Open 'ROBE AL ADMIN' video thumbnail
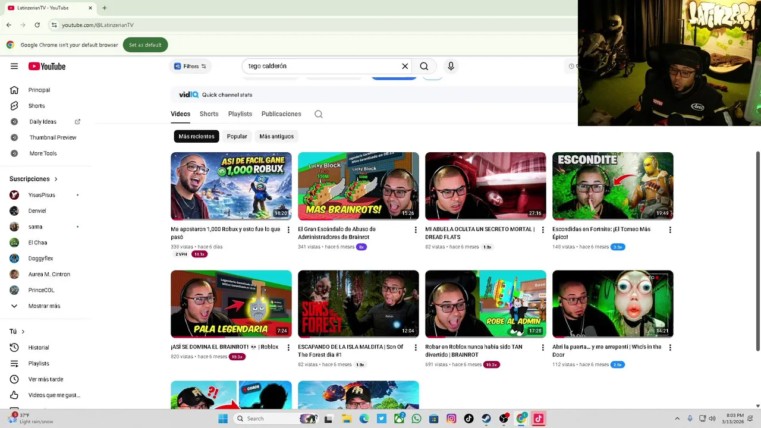This screenshot has width=761, height=428. (486, 304)
